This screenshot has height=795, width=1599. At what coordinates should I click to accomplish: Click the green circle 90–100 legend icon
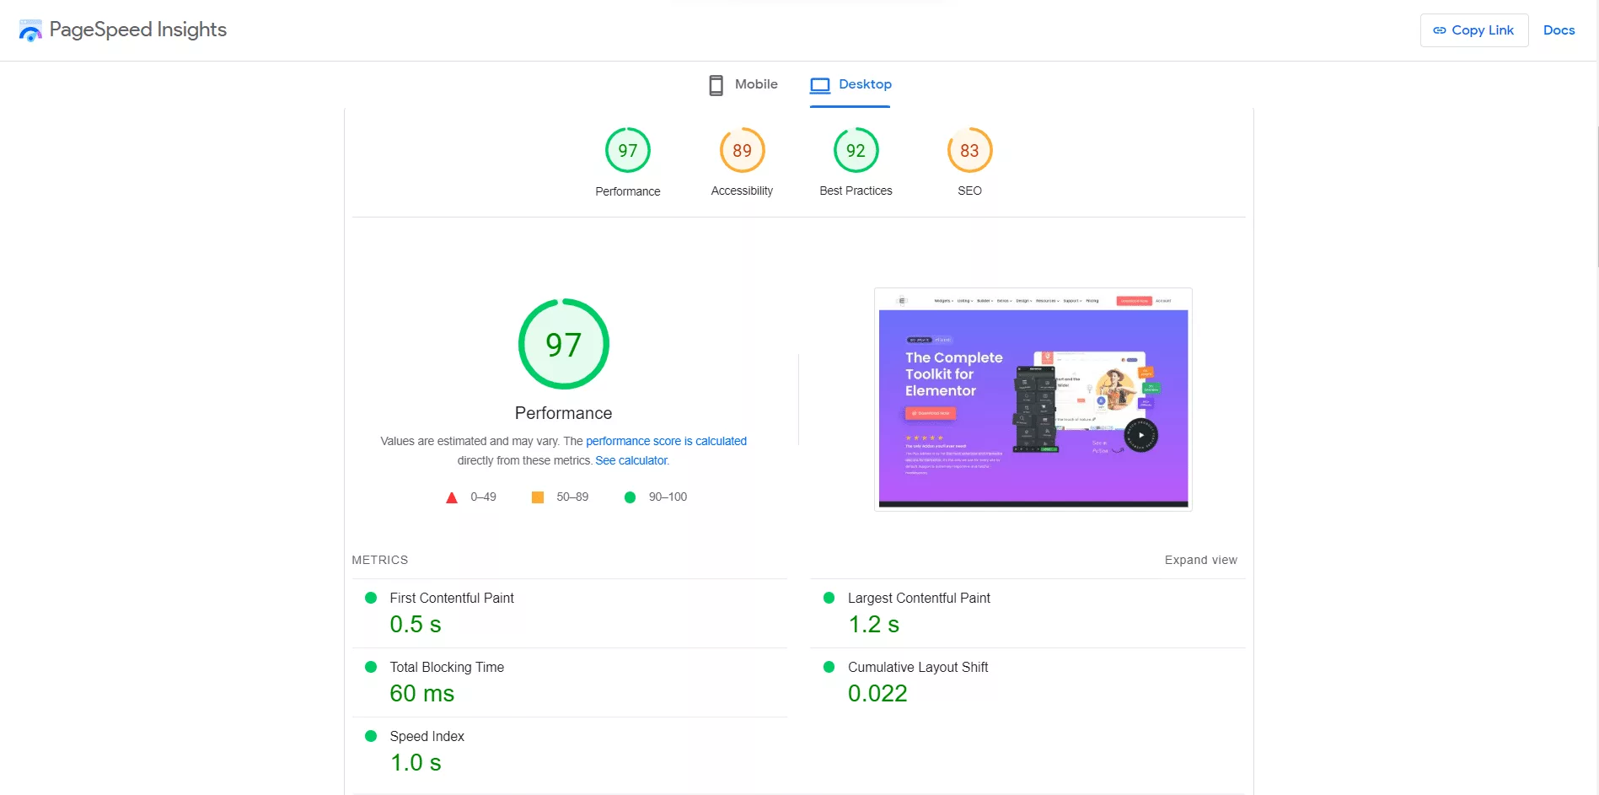point(630,497)
